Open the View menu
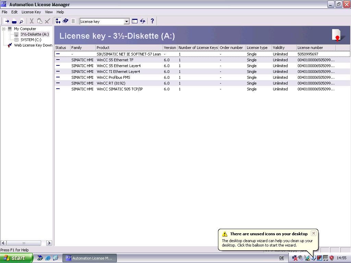 point(49,12)
